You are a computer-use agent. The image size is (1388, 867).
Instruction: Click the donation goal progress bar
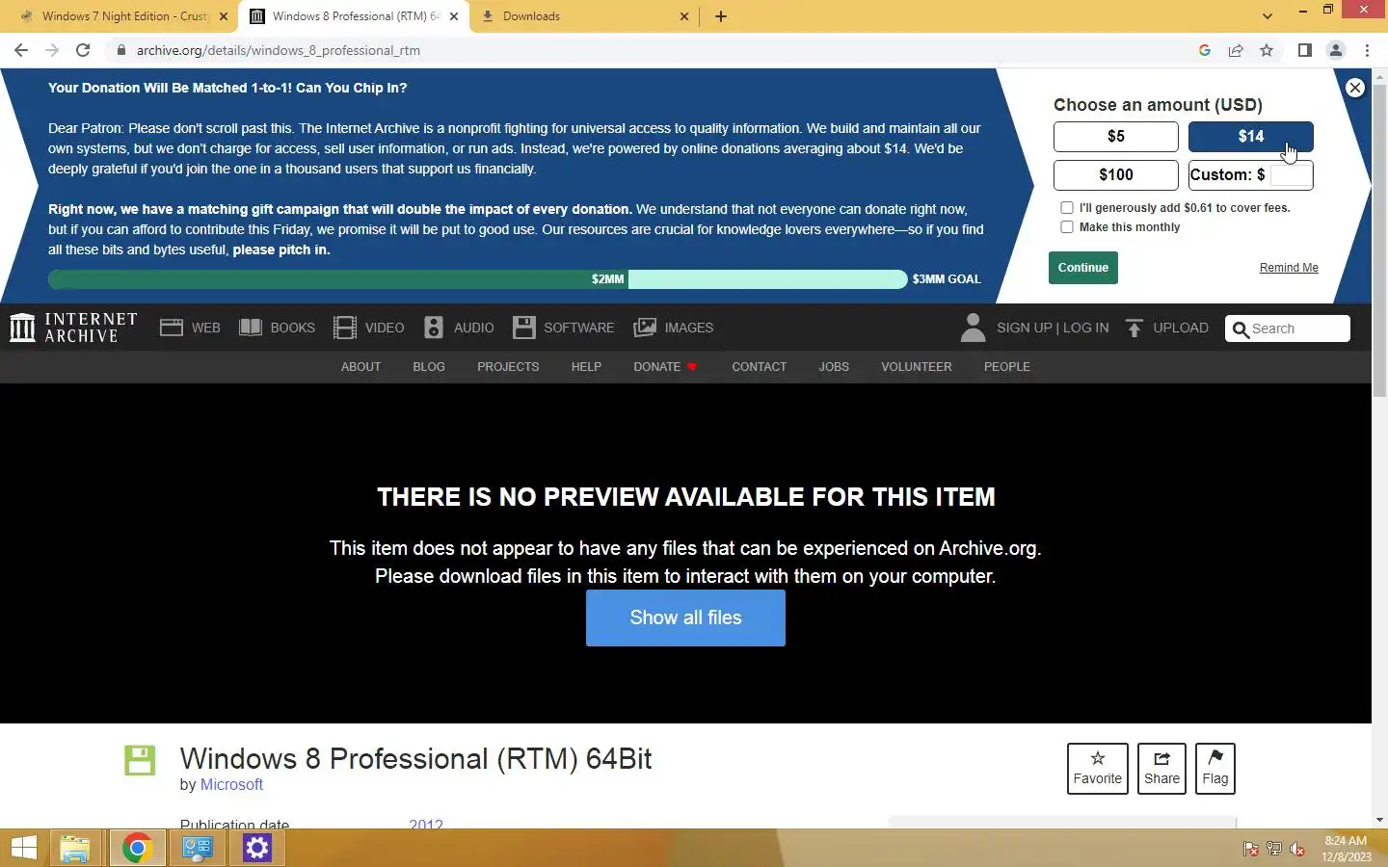pyautogui.click(x=477, y=279)
